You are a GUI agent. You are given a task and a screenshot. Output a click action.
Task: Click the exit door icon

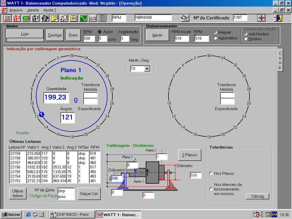pos(278,18)
